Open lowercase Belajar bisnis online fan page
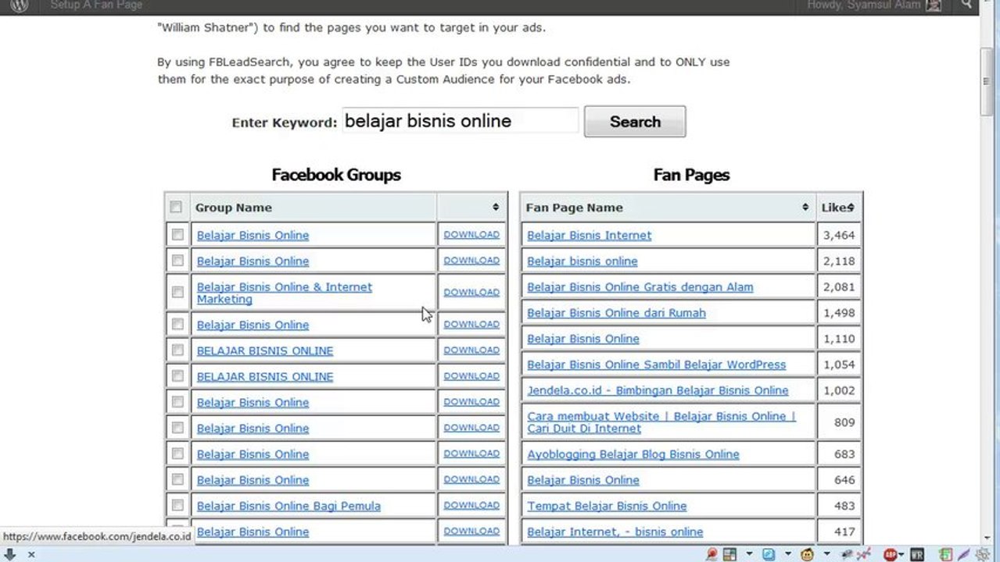 point(582,261)
